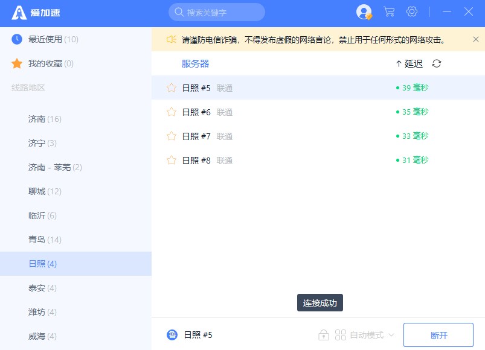Viewport: 485px width, 350px height.
Task: Click the 鲁 province badge icon
Action: click(x=172, y=335)
